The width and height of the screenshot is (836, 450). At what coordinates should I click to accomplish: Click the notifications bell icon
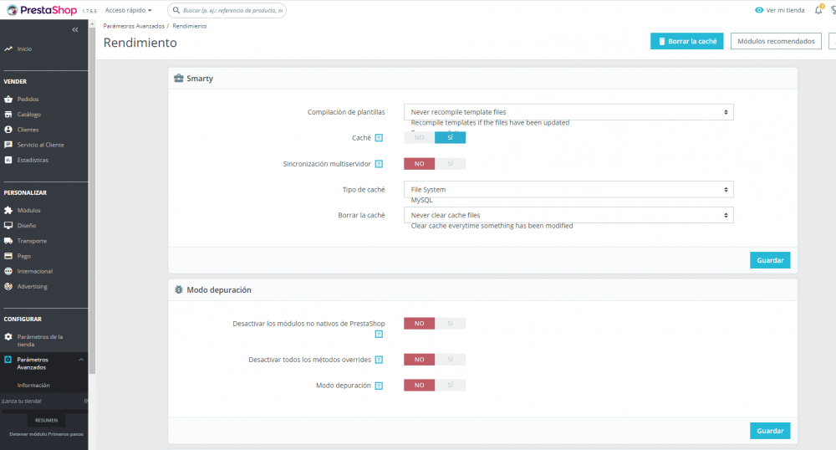(818, 10)
